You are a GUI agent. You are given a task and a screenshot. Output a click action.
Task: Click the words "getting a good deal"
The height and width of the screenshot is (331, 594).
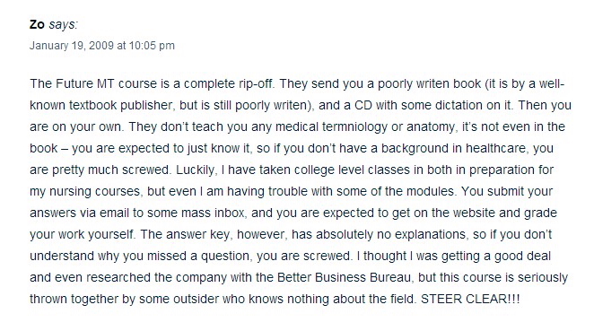point(496,256)
